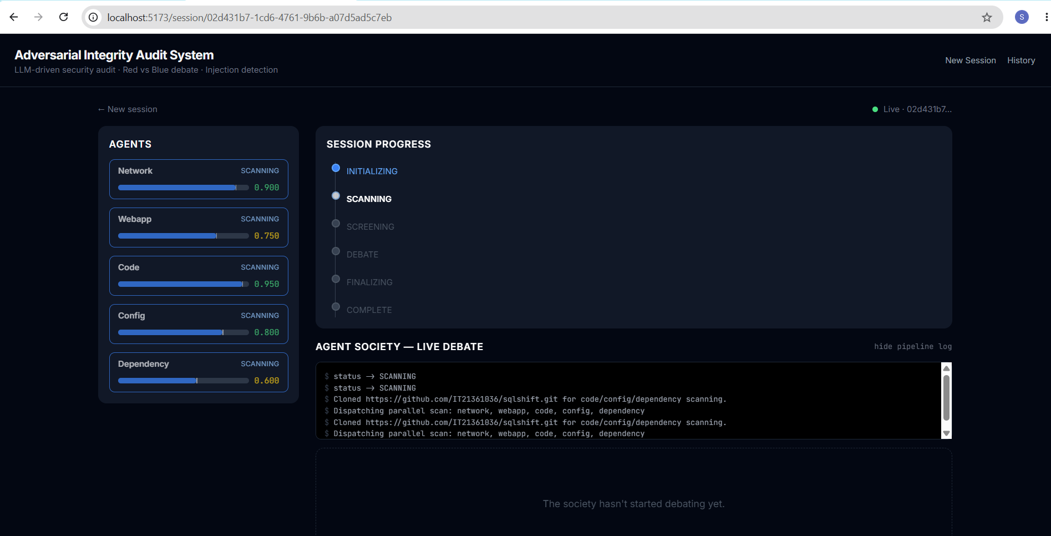Open the user profile avatar S

1022,17
